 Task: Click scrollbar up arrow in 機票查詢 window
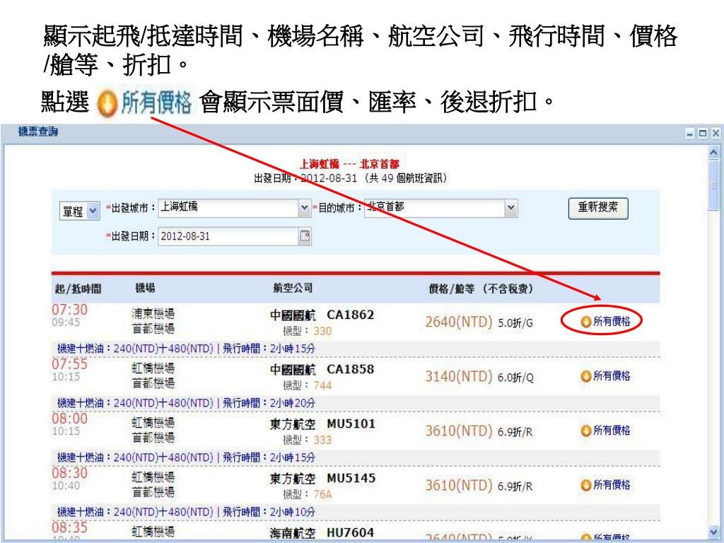(714, 152)
